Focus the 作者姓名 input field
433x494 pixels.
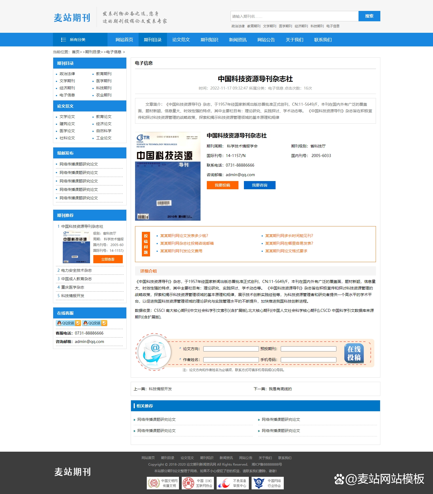click(x=231, y=360)
